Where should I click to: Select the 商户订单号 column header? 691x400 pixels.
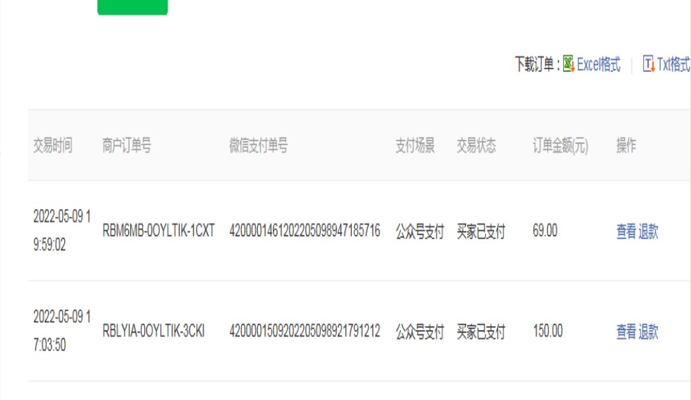127,145
